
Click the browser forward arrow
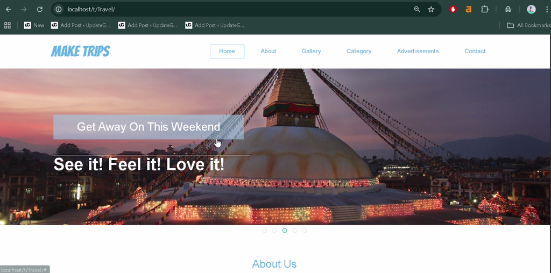(x=24, y=10)
